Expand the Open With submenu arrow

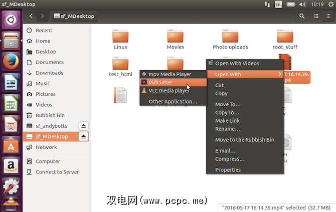click(x=280, y=74)
